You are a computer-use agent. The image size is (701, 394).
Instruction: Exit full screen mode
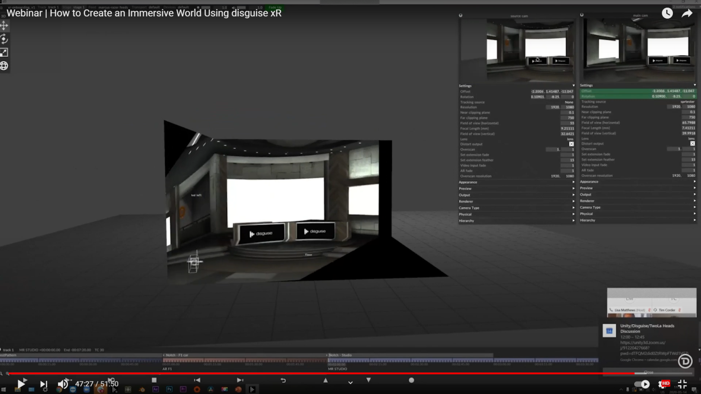pyautogui.click(x=682, y=384)
